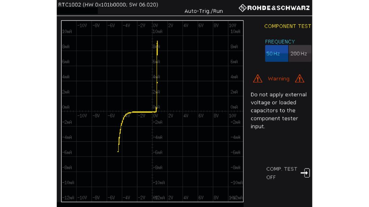Viewport: 369px width, 207px height.
Task: Click the graph origin at 0V and 0mA
Action: (152, 112)
